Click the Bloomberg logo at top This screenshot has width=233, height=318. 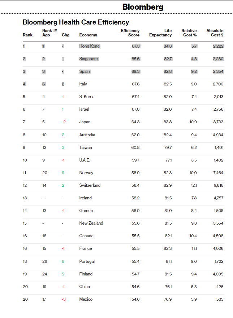point(143,7)
